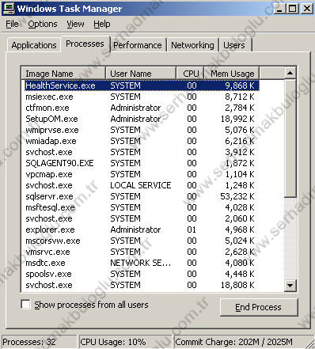This screenshot has height=349, width=315.
Task: Sort by the Image Name column header
Action: [63, 74]
